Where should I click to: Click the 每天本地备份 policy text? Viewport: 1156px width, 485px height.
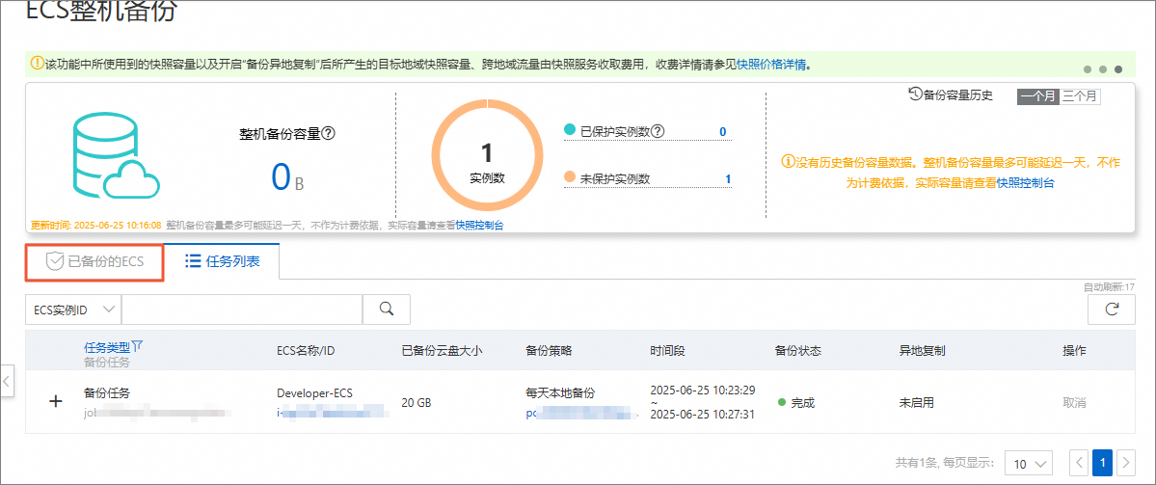[559, 392]
